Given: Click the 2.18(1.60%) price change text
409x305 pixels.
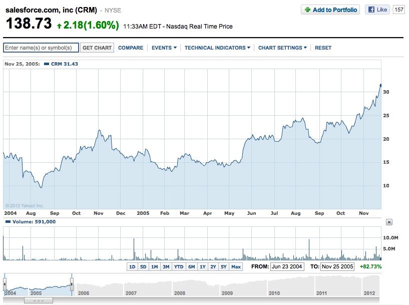Looking at the screenshot, I should click(91, 25).
